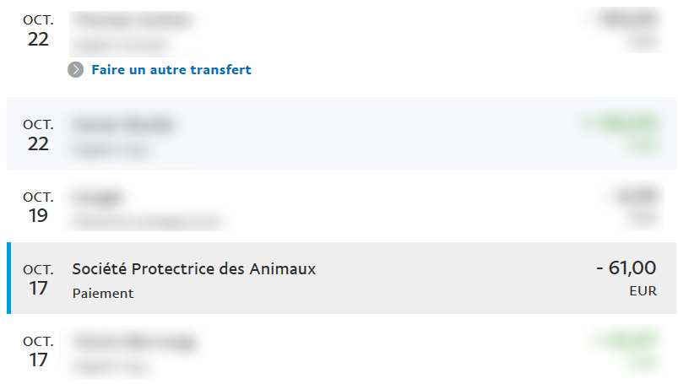Click the blurred amount of first Oct. 22 row
Image resolution: width=678 pixels, height=384 pixels.
point(629,19)
